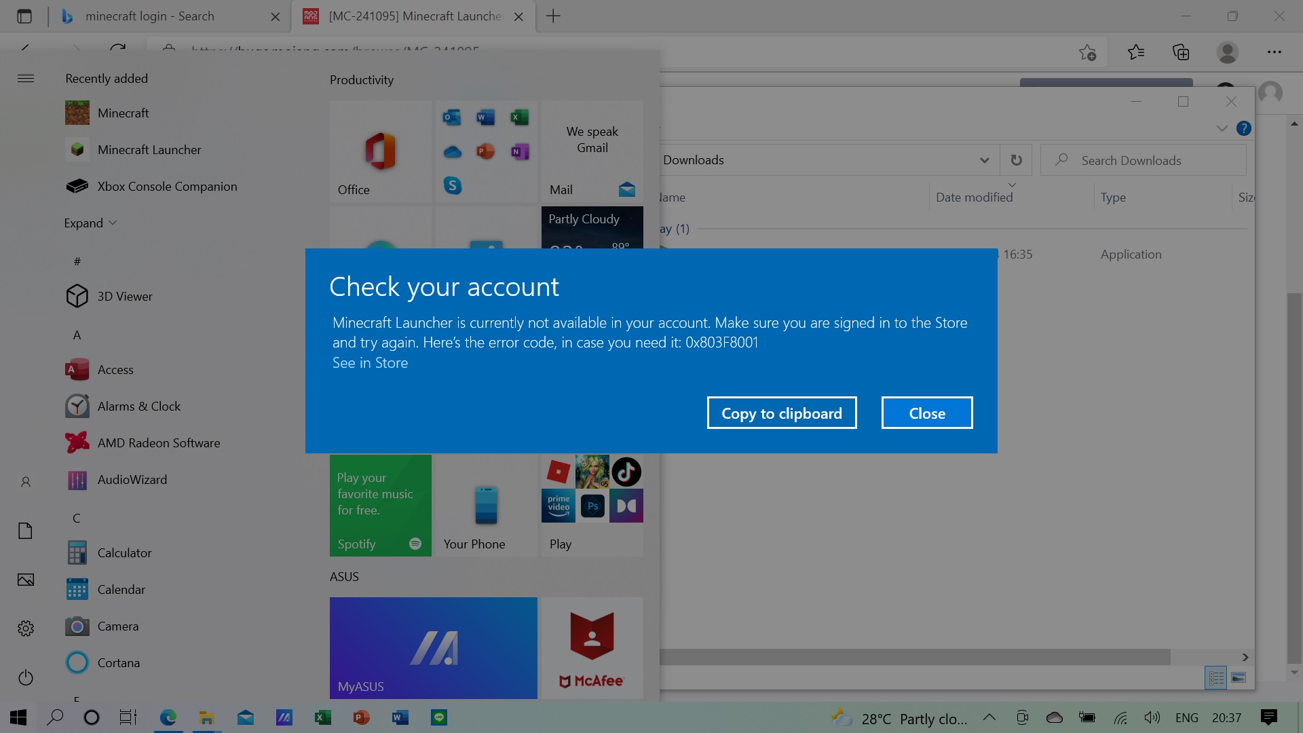The image size is (1303, 733).
Task: Click the MyASUS tile
Action: pos(433,647)
